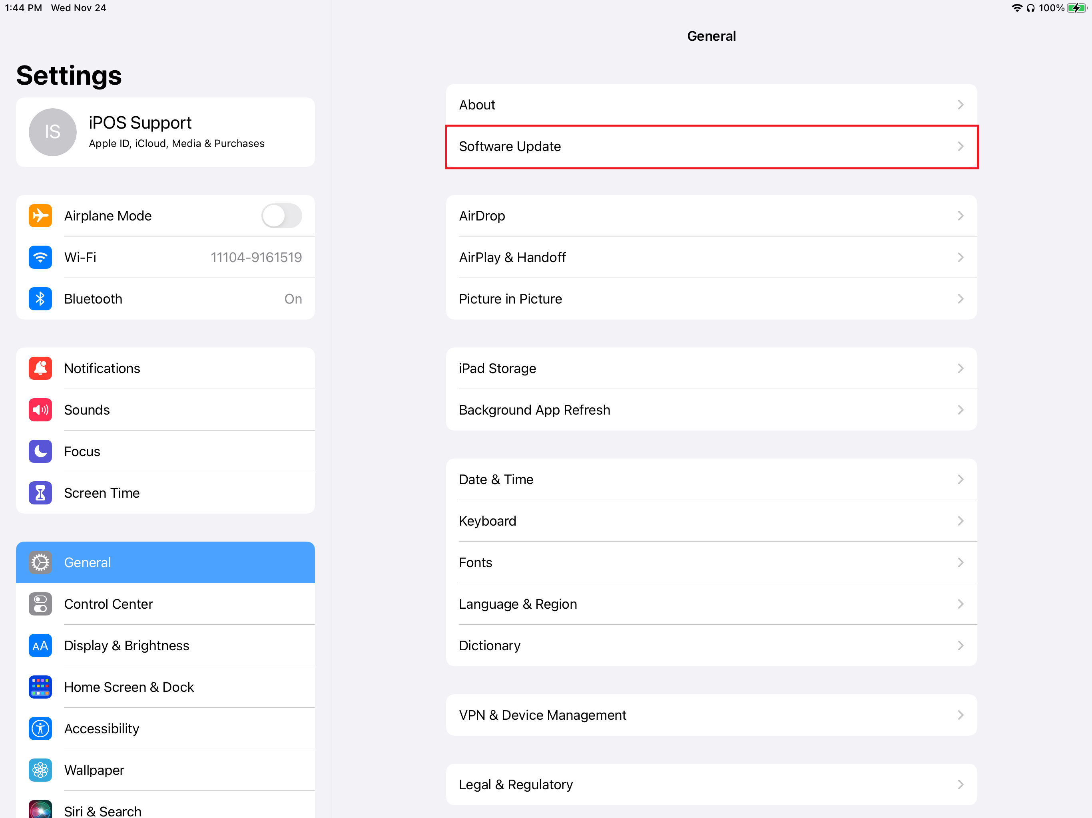Open AirDrop settings row
This screenshot has height=818, width=1092.
(x=711, y=216)
